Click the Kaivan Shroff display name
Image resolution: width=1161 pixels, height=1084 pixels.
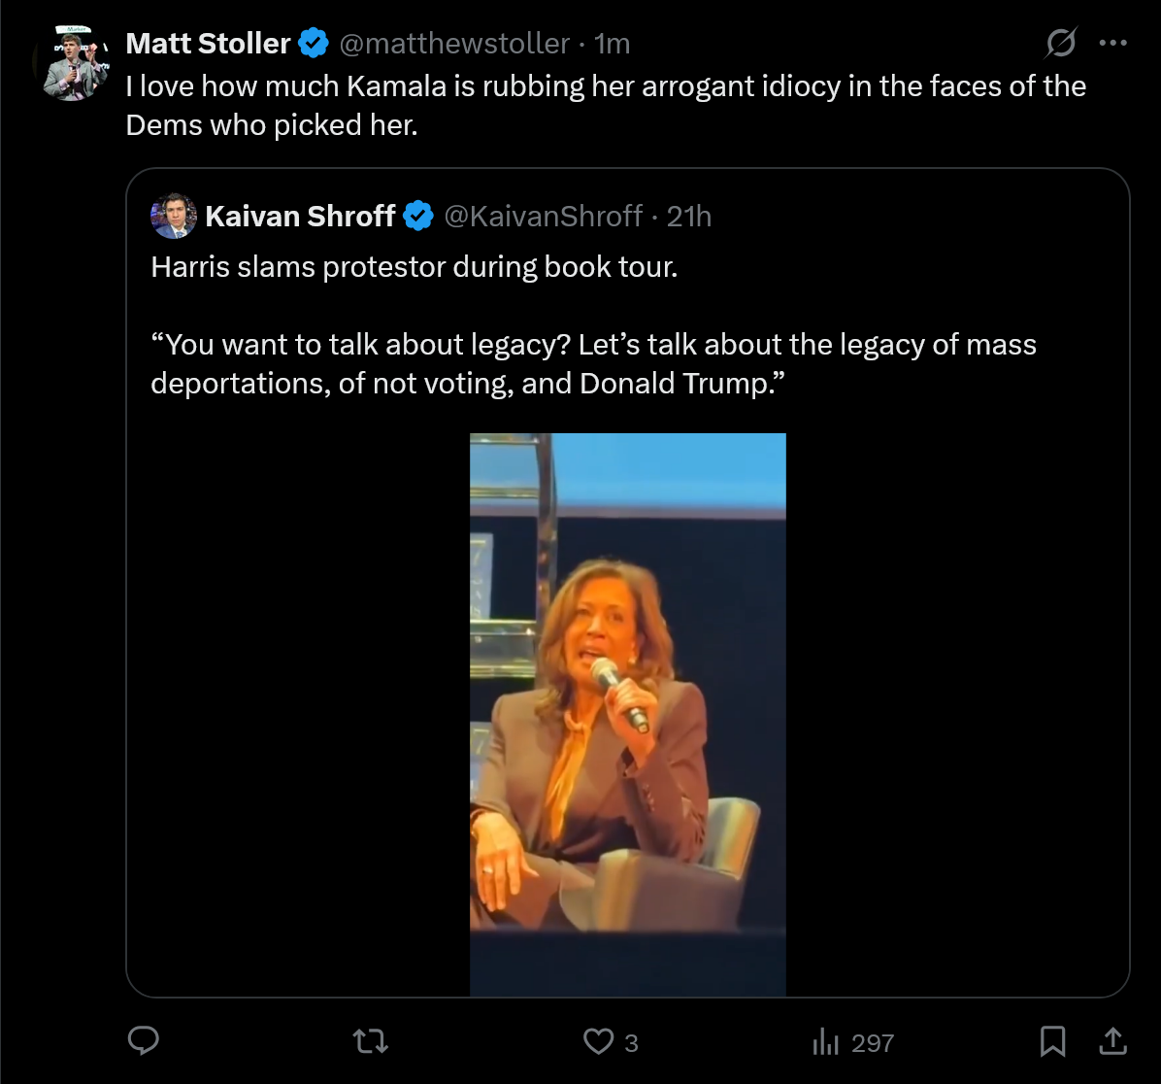pyautogui.click(x=300, y=217)
